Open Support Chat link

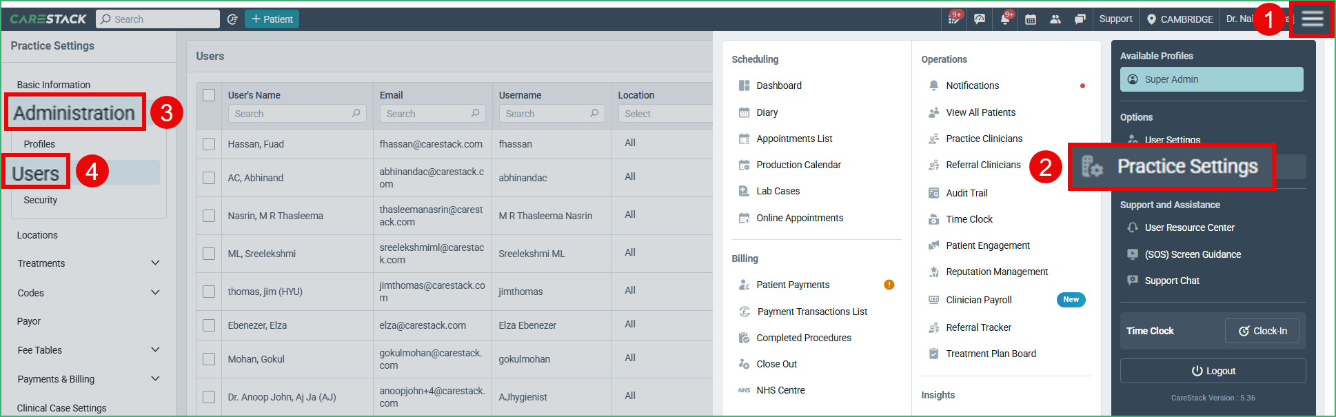tap(1171, 281)
